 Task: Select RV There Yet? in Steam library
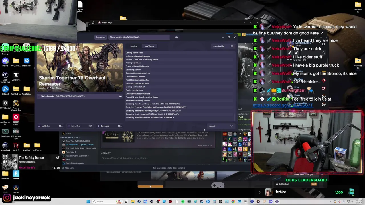coord(78,145)
